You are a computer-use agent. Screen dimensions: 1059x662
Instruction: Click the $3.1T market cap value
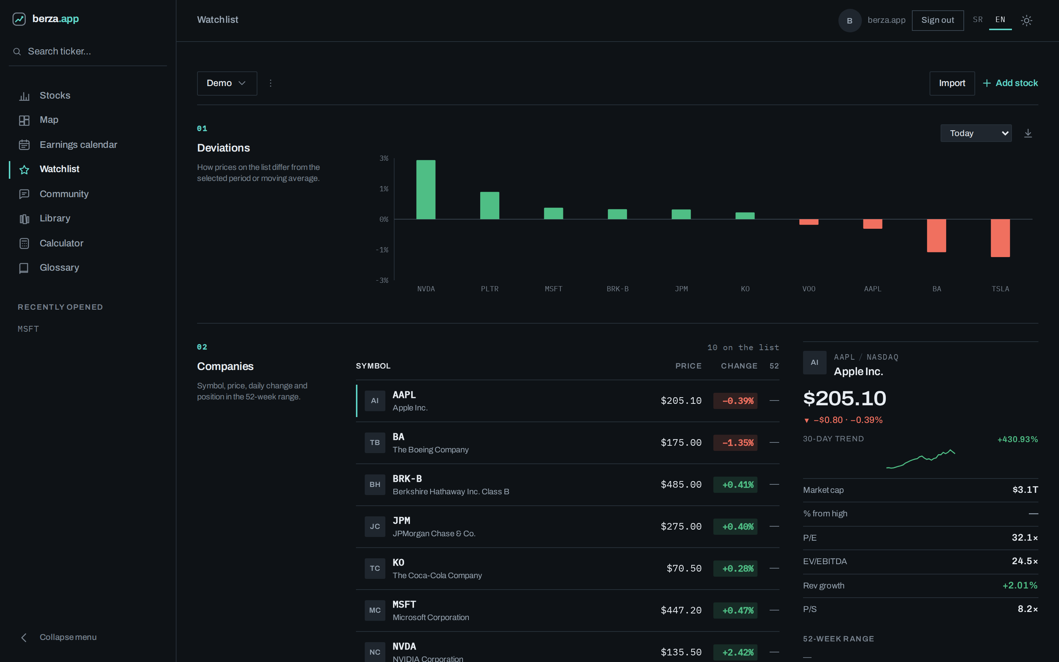[1025, 490]
